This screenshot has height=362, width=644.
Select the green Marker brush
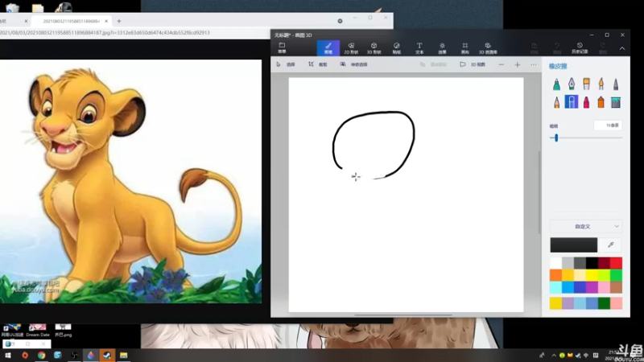point(556,84)
